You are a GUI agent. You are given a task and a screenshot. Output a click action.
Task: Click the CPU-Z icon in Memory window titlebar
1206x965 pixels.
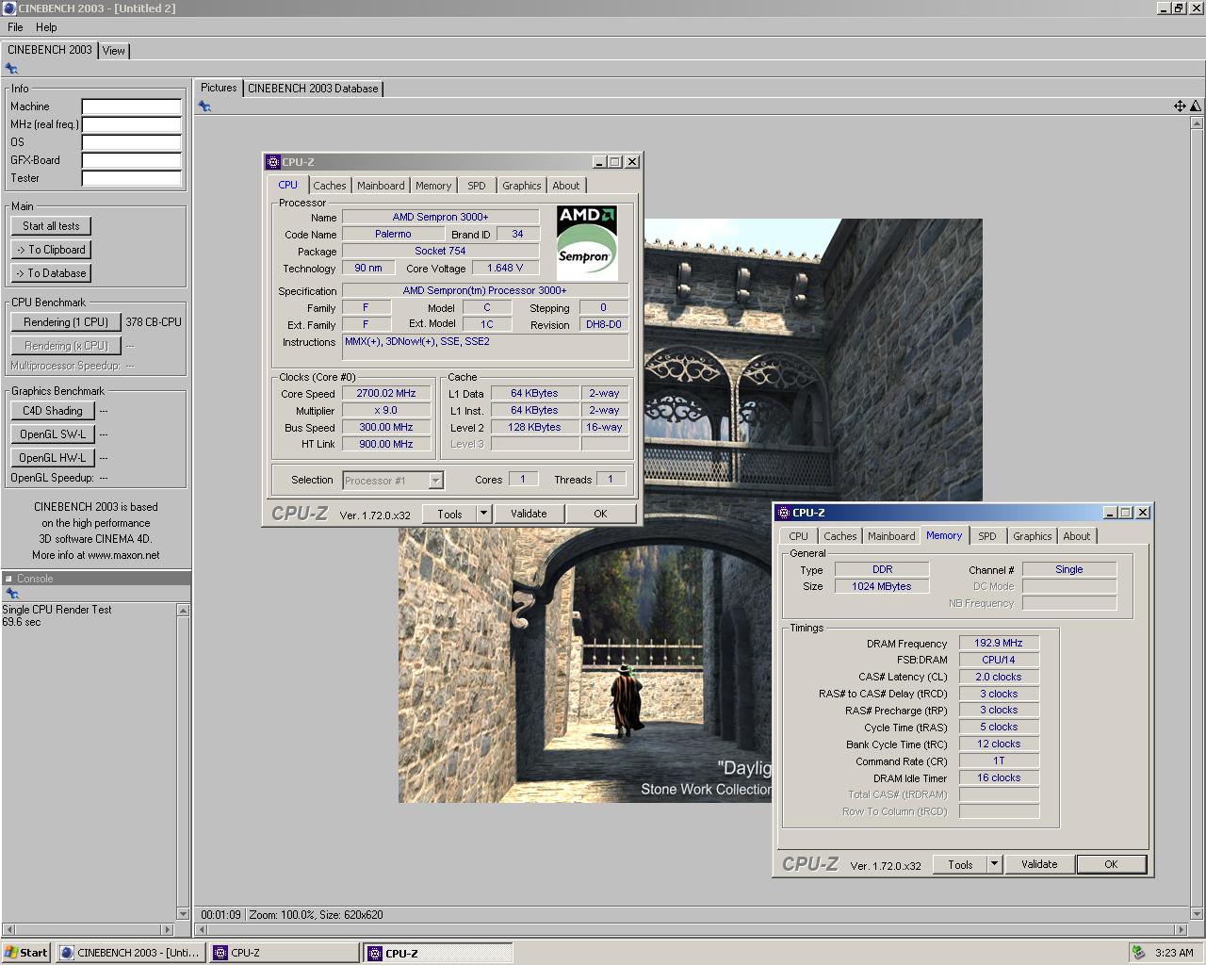tap(784, 513)
